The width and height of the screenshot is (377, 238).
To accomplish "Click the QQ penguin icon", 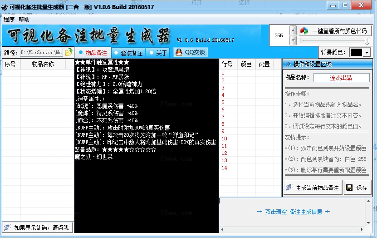I will coord(179,52).
